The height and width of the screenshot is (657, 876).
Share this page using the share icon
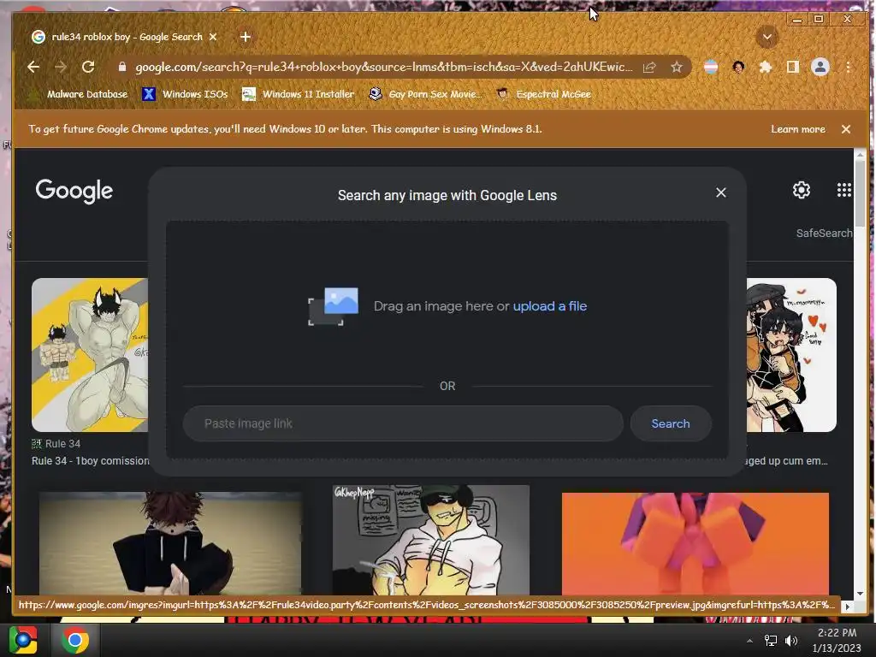pyautogui.click(x=649, y=67)
